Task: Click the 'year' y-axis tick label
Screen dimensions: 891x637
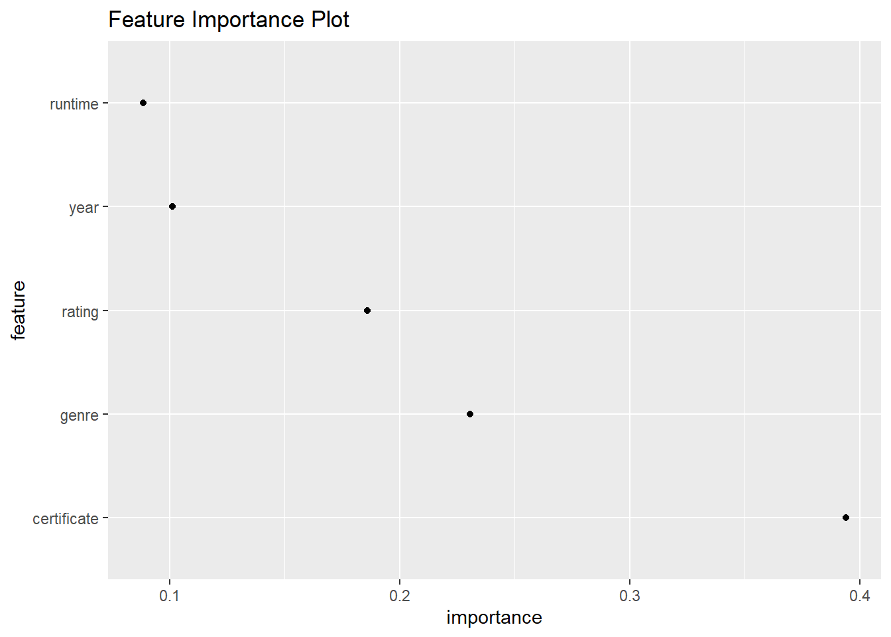Action: point(84,208)
